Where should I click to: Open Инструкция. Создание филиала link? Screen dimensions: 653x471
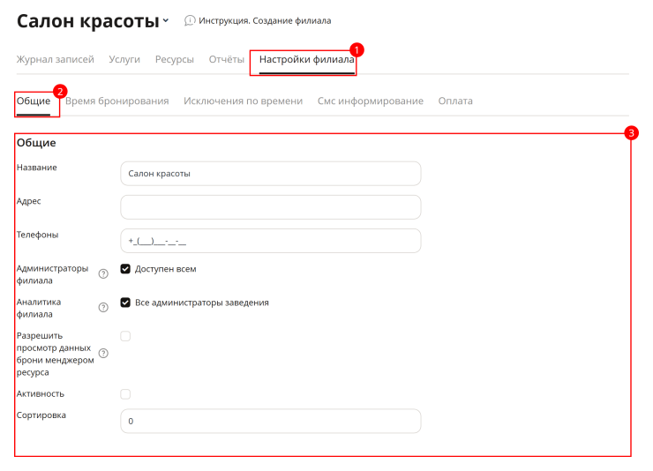(x=265, y=20)
